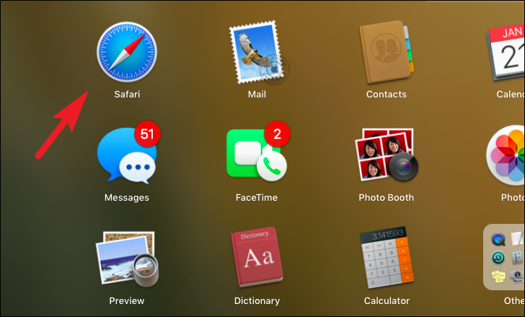Viewport: 525px width, 317px height.
Task: Launch the Calculator icon
Action: click(x=387, y=257)
